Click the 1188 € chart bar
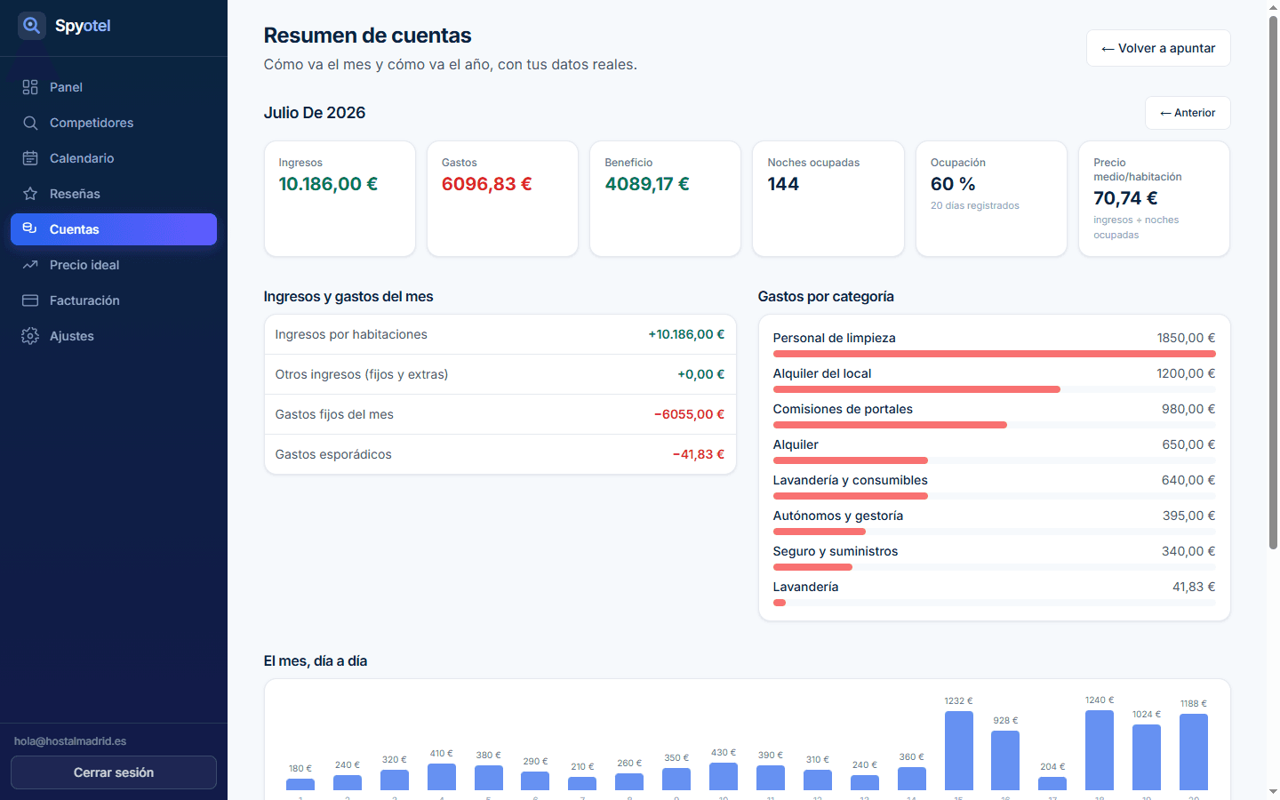 (1194, 752)
